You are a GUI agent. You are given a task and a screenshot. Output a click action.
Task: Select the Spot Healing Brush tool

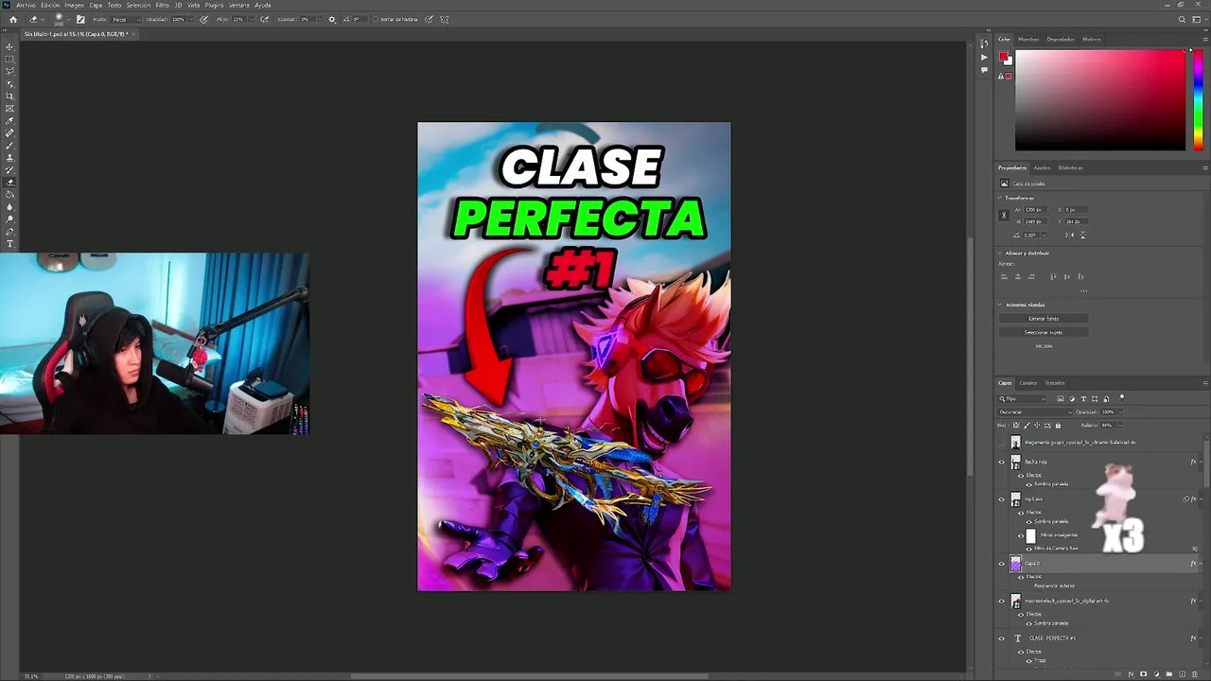click(x=10, y=132)
